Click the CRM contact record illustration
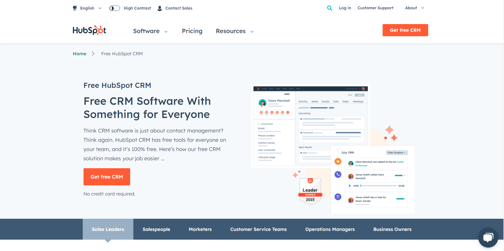This screenshot has height=251, width=504. tap(310, 126)
